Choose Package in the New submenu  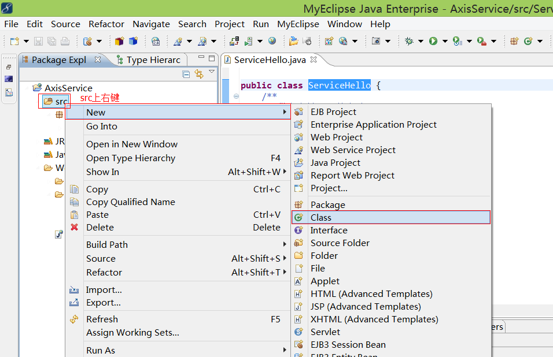pyautogui.click(x=391, y=204)
